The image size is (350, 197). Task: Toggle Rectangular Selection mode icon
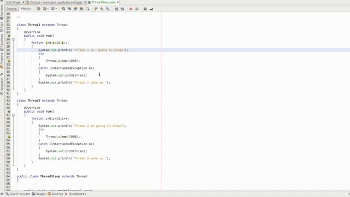point(87,9)
